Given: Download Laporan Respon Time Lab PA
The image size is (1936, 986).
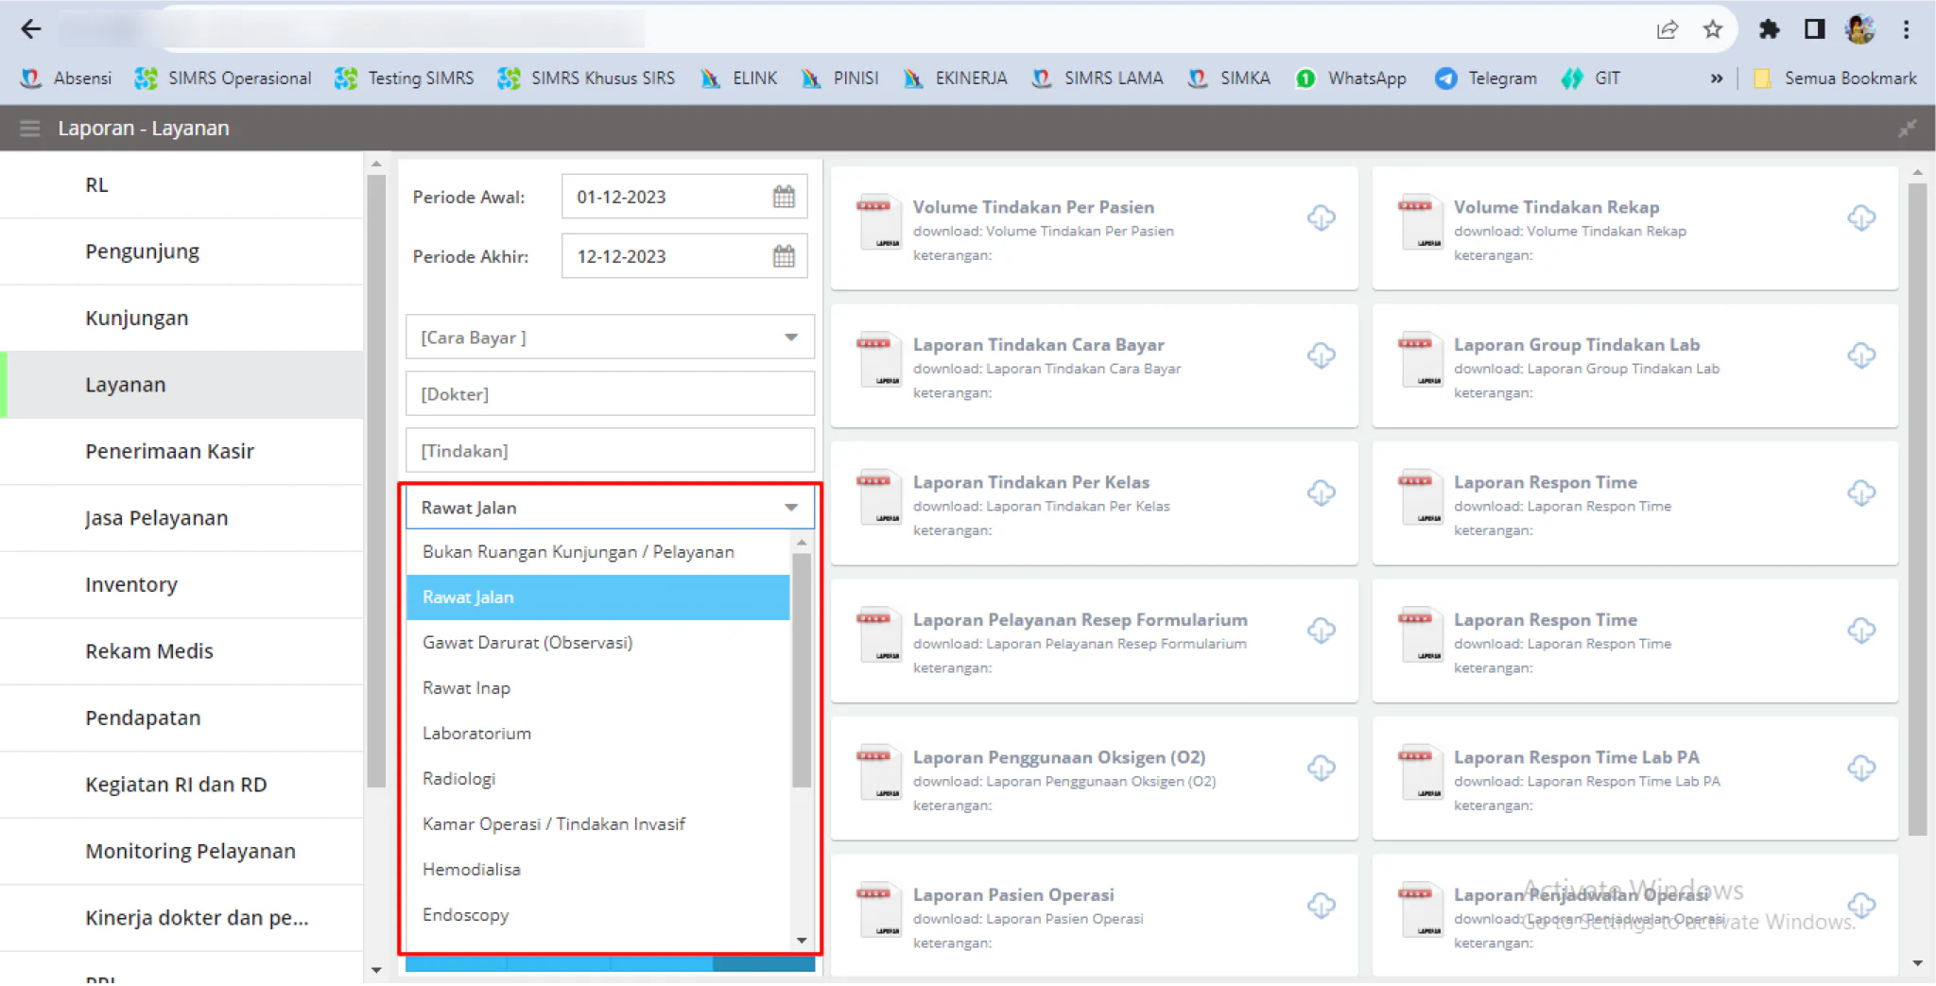Looking at the screenshot, I should 1861,768.
